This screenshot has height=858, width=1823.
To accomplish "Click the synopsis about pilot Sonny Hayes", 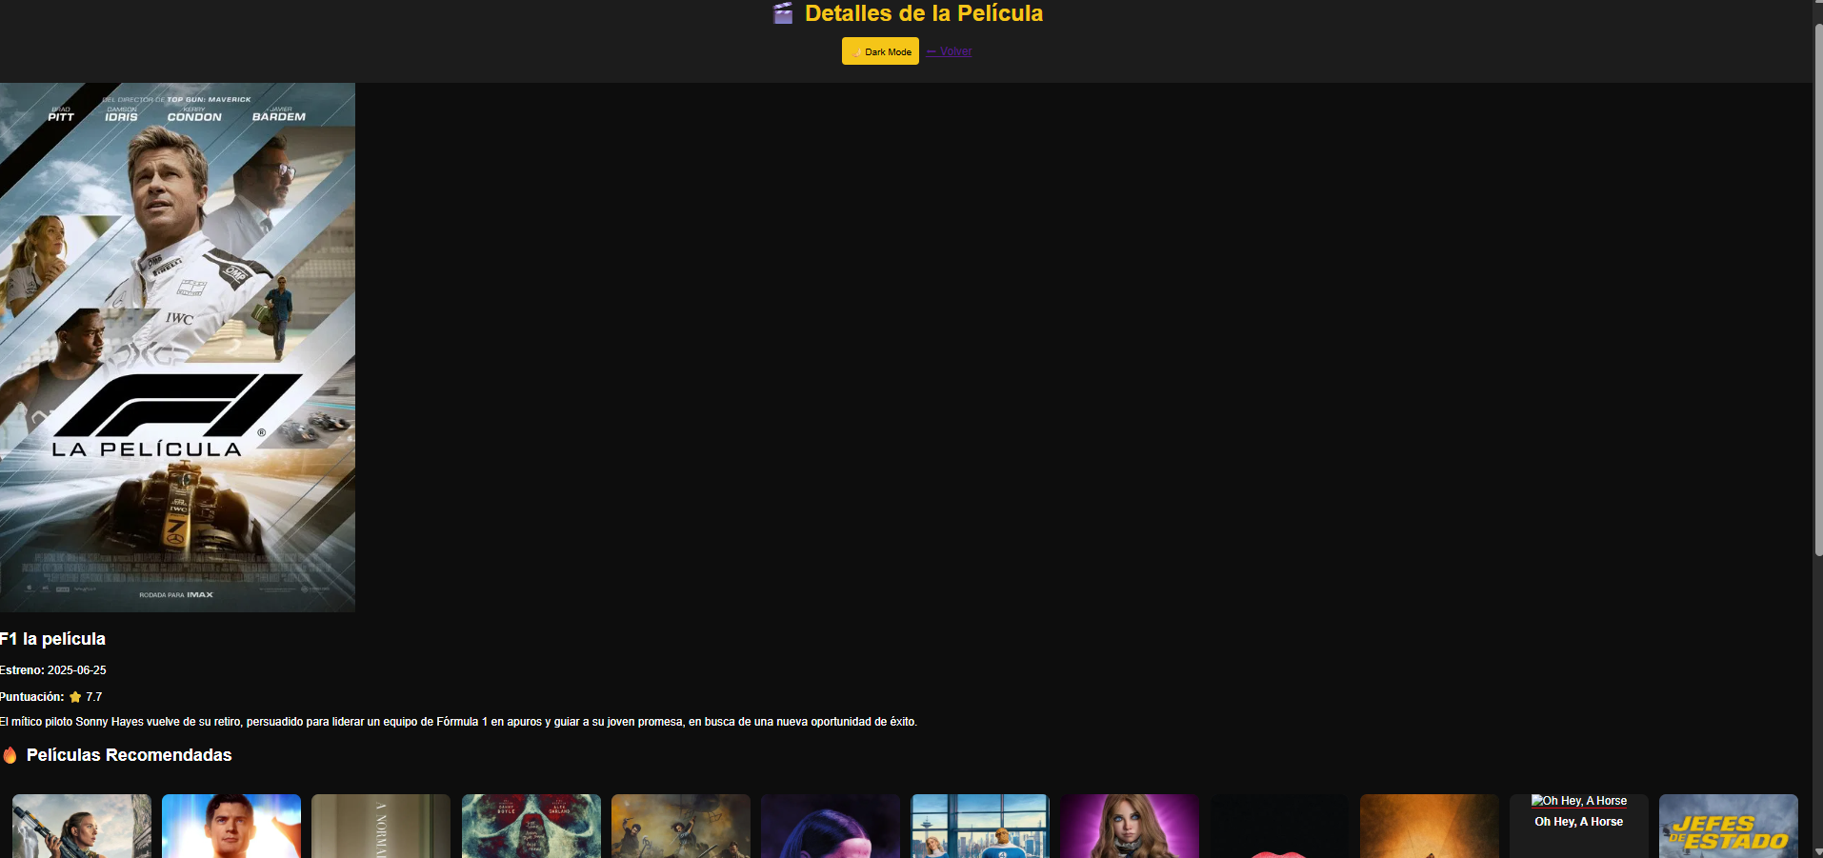I will (458, 722).
